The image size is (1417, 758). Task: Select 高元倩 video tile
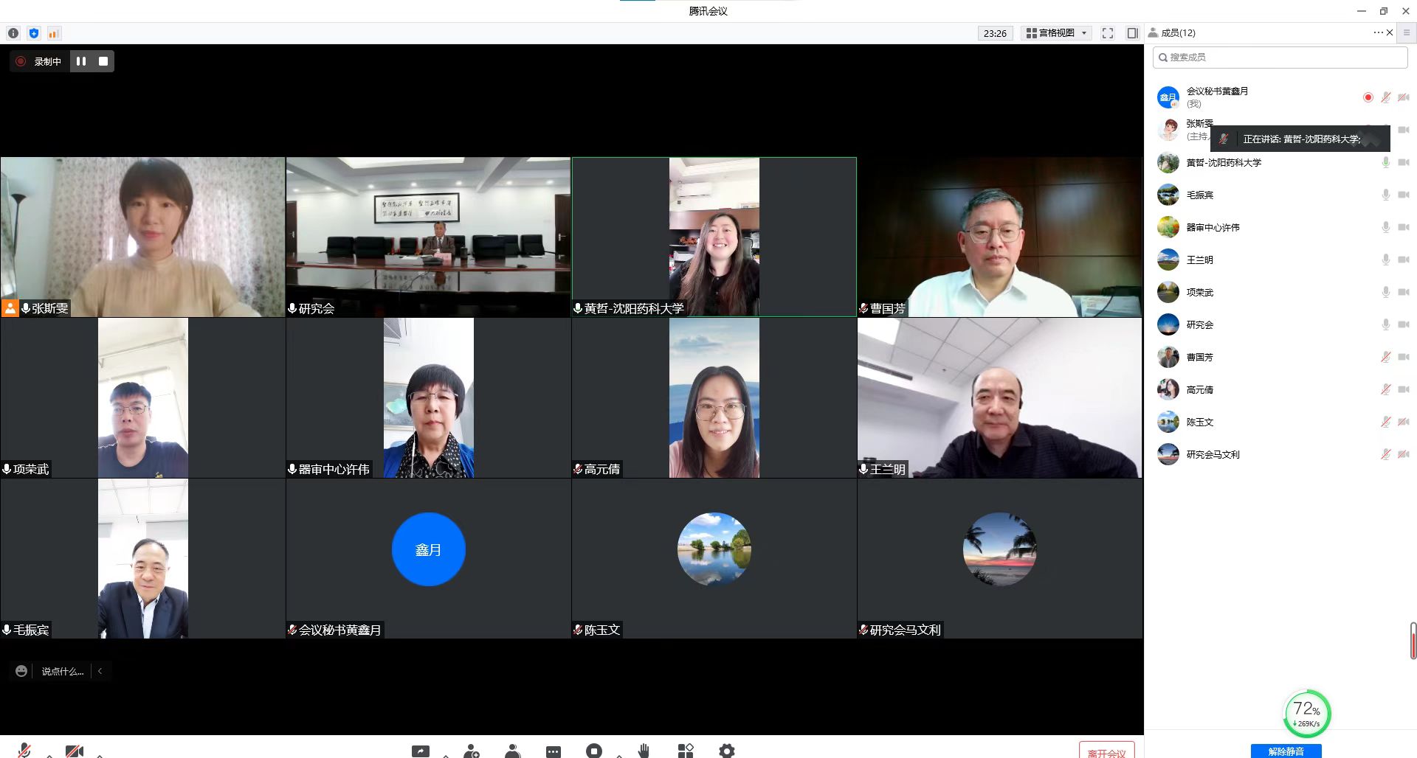[714, 397]
